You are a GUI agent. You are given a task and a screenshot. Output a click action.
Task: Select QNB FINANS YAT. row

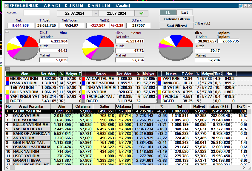[x=126, y=143]
